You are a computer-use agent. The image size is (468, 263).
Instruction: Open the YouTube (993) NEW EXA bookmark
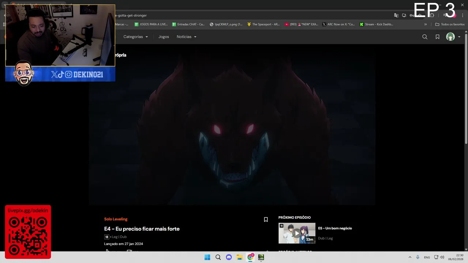click(x=301, y=24)
